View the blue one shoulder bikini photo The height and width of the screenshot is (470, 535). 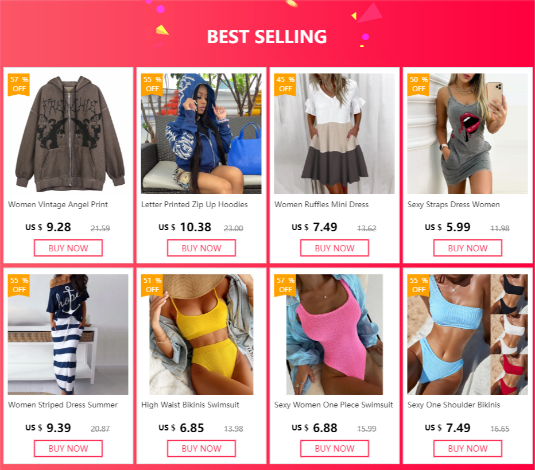(x=467, y=335)
